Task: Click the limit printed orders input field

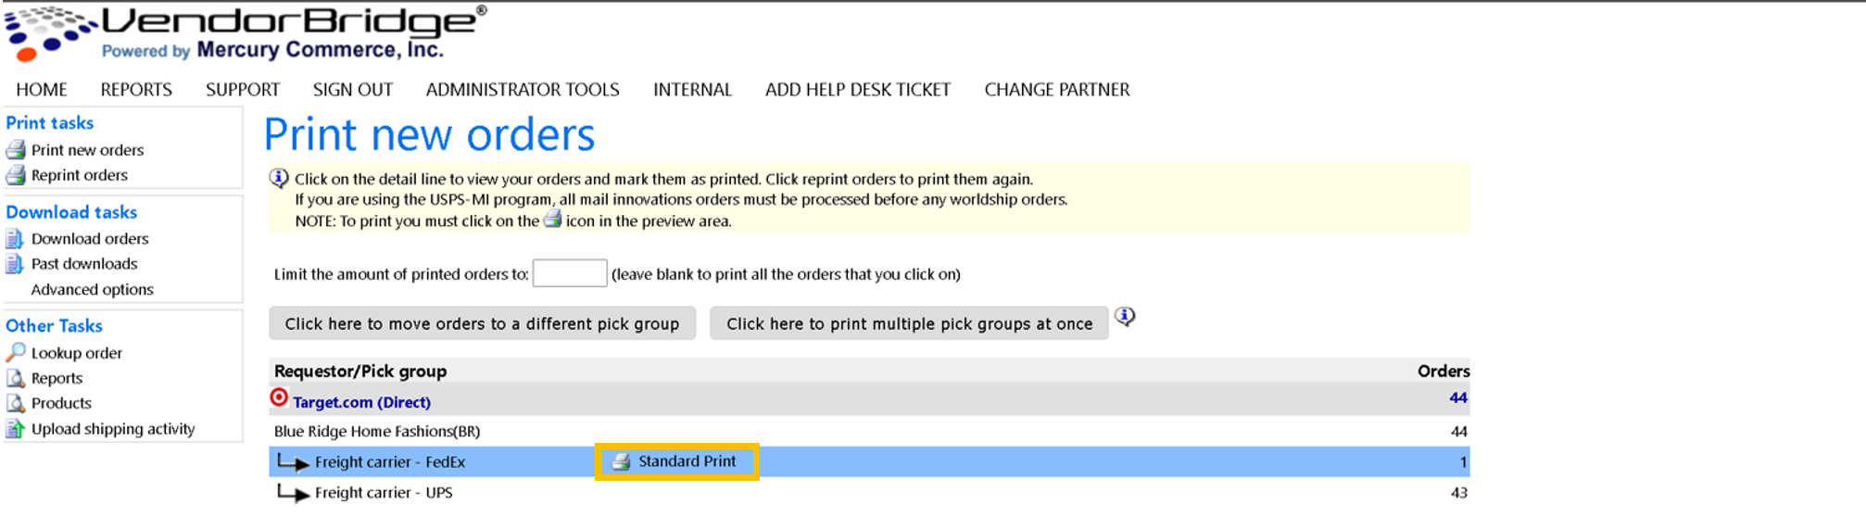Action: coord(570,273)
